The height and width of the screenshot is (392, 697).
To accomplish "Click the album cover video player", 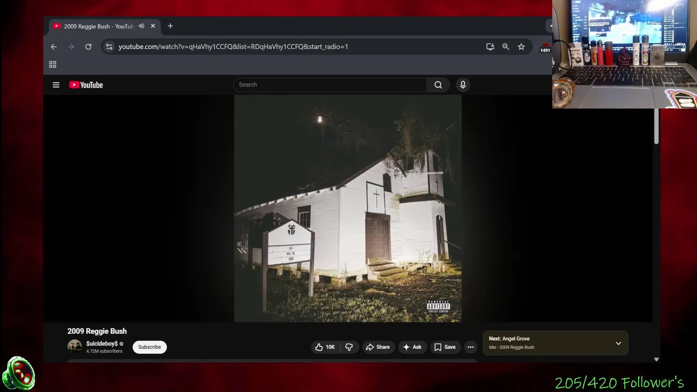I will [x=348, y=209].
